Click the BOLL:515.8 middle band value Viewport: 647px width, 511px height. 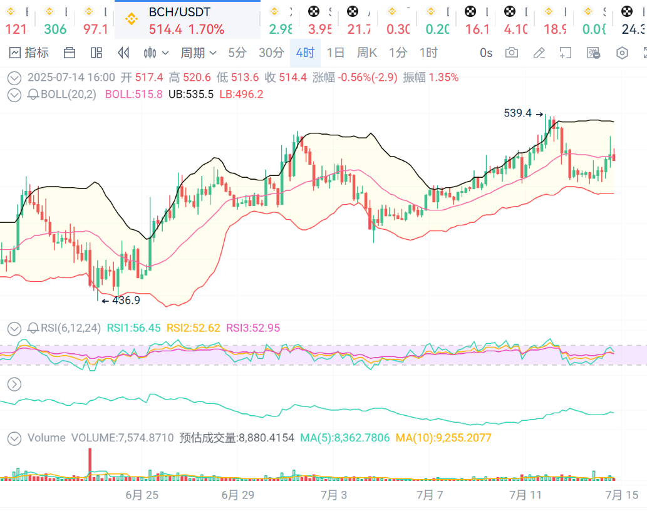tap(133, 95)
